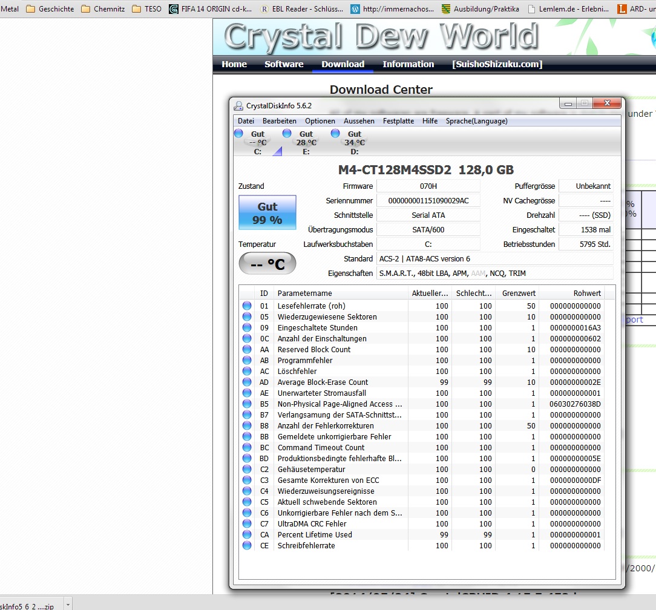Click the Betriebsstunden value 5795 Std.
The image size is (656, 610).
(x=586, y=244)
